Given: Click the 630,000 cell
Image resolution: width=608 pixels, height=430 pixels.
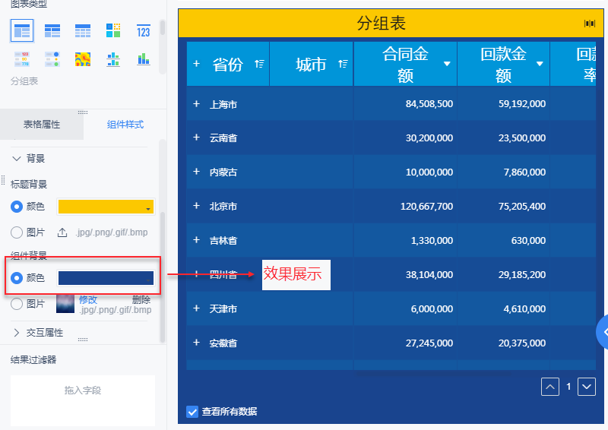Looking at the screenshot, I should [528, 240].
